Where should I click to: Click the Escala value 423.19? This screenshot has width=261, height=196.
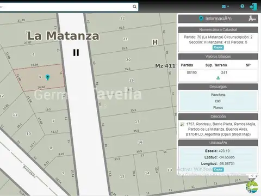pyautogui.click(x=224, y=151)
